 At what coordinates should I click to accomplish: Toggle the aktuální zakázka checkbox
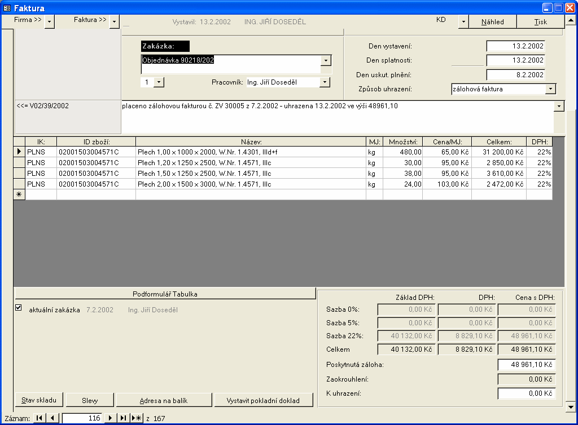coord(19,308)
